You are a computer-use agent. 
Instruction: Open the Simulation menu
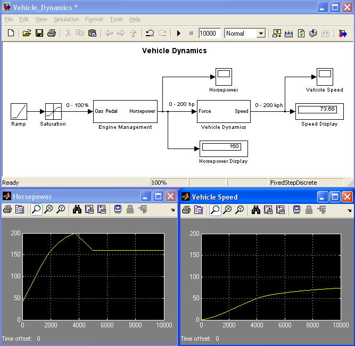67,20
